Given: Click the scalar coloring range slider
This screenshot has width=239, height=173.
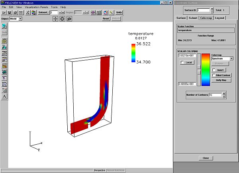Looking at the screenshot, I should coord(198,68).
